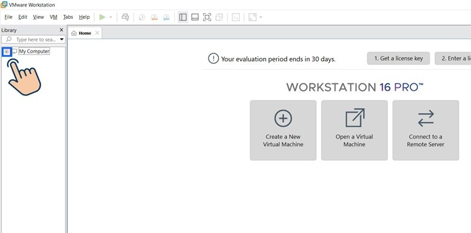Close the Home tab
This screenshot has width=471, height=233.
[97, 33]
